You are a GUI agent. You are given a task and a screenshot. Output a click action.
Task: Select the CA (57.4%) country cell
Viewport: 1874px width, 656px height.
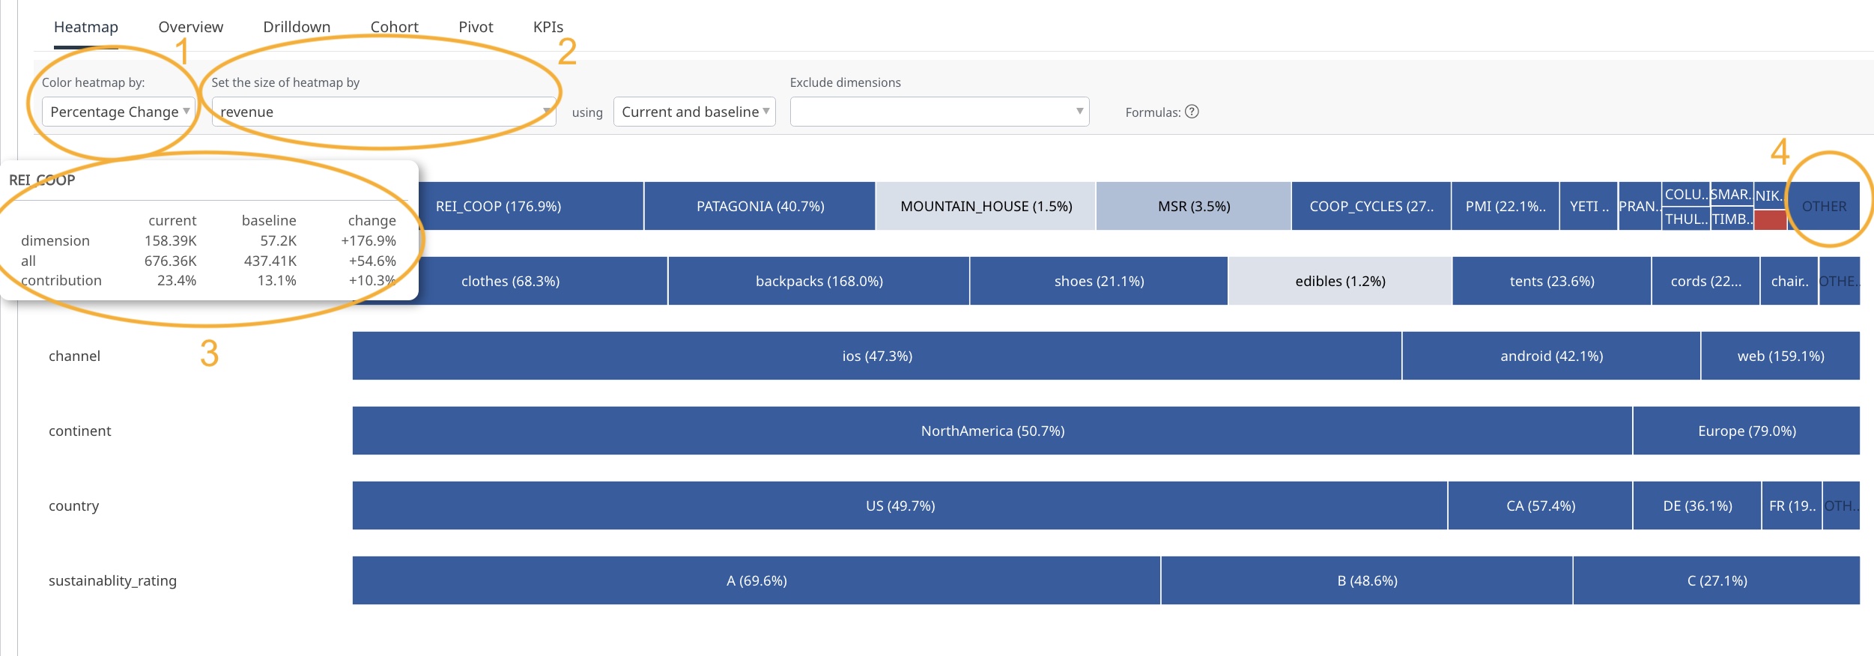[1540, 505]
